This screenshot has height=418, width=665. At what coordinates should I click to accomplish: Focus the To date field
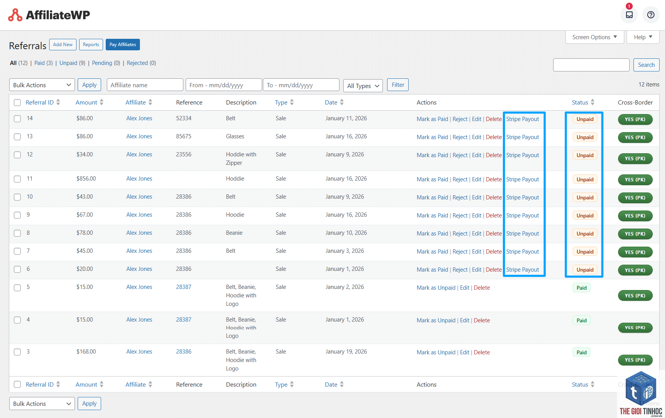(301, 85)
